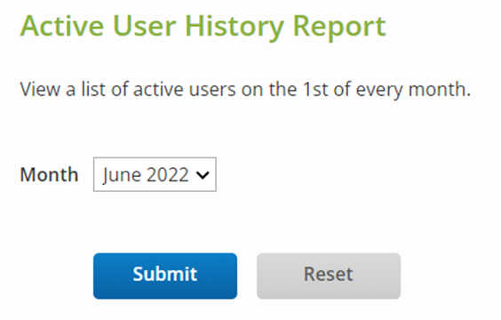Focus the Month select box
The width and height of the screenshot is (501, 320).
(x=155, y=174)
